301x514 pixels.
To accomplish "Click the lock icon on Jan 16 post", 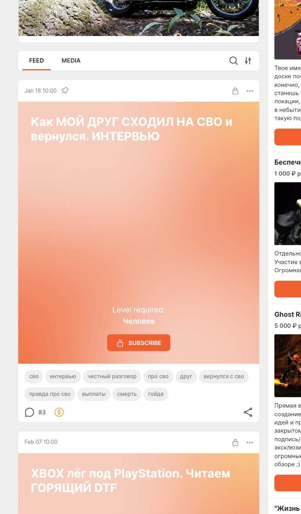I will point(235,91).
